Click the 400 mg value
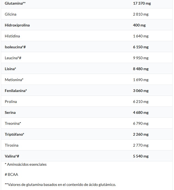Viewport: 174px width, 190px height. [x=139, y=25]
